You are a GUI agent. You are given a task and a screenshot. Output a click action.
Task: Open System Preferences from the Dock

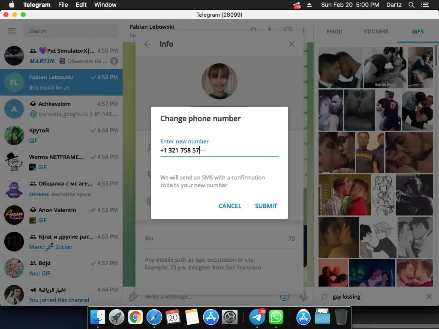pos(230,317)
